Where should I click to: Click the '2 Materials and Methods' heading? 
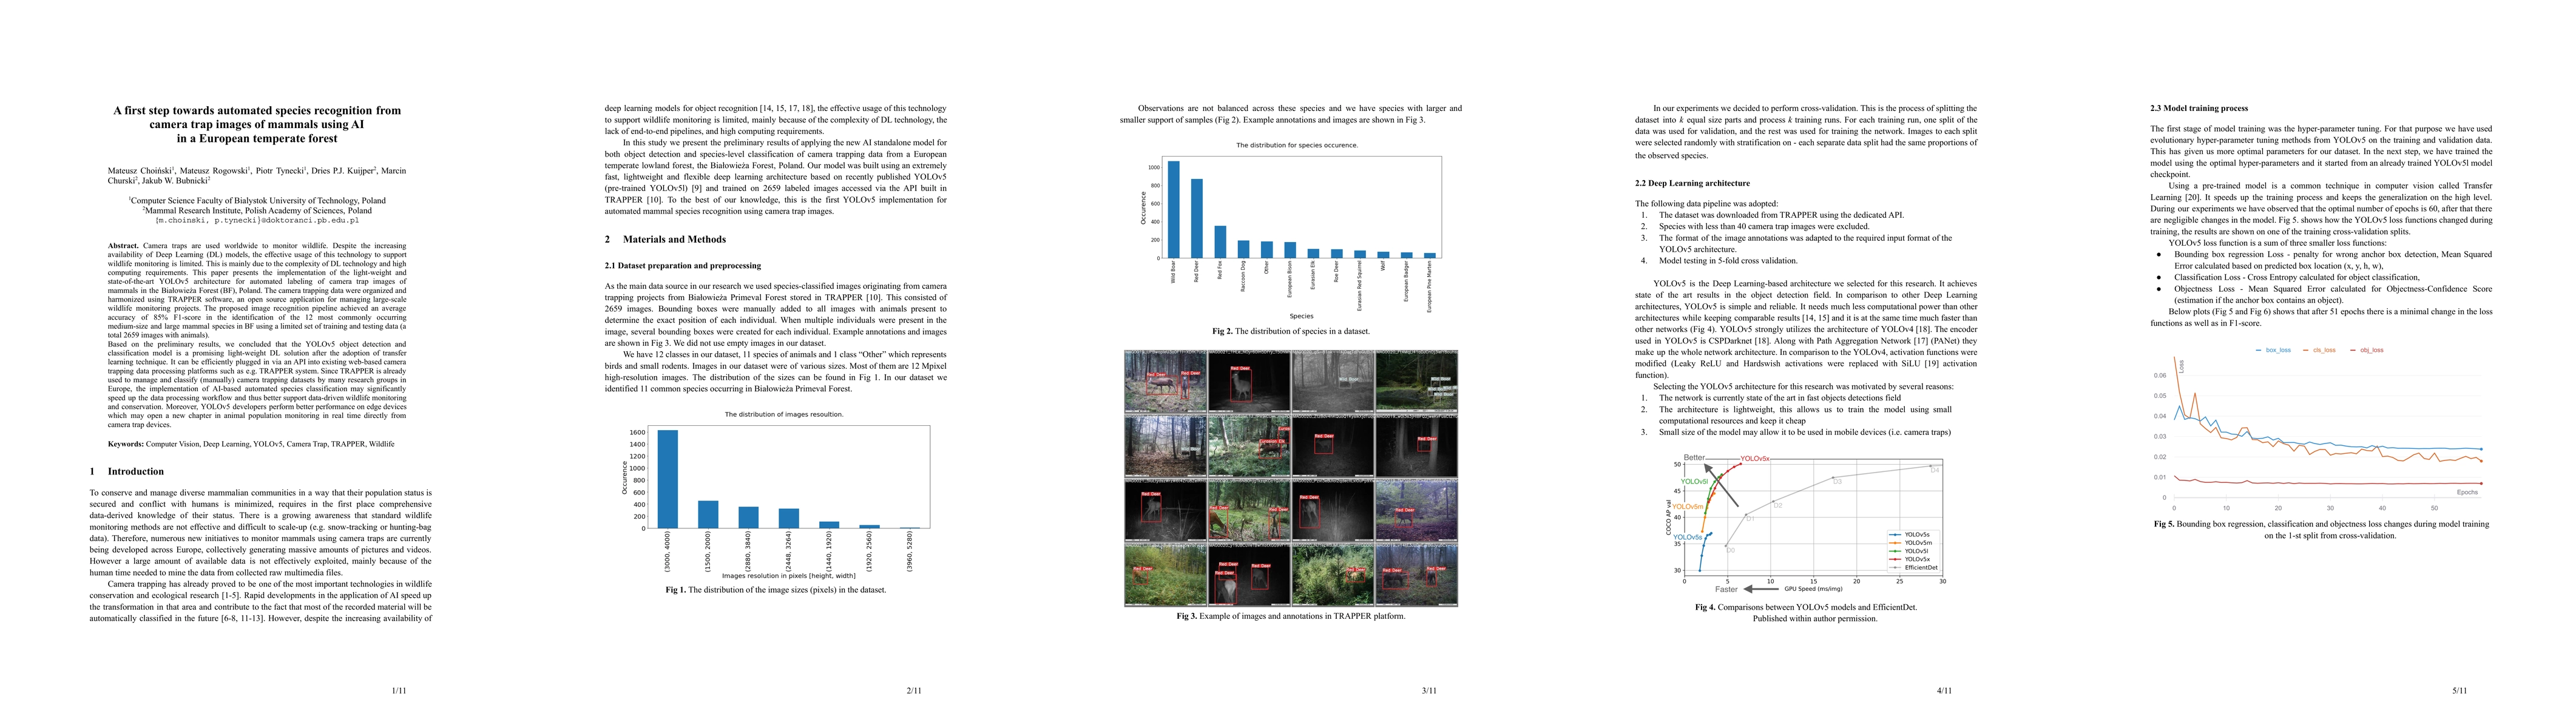click(665, 239)
